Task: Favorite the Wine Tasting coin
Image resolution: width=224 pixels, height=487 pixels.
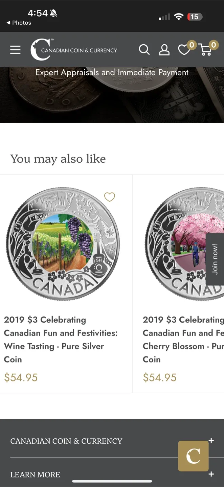Action: coord(109,197)
